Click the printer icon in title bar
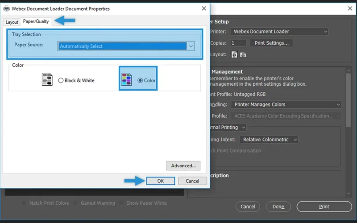 point(6,9)
